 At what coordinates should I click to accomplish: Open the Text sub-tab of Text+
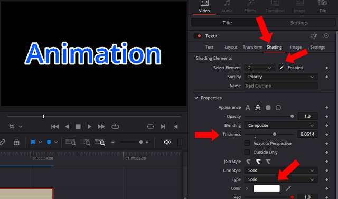point(209,47)
